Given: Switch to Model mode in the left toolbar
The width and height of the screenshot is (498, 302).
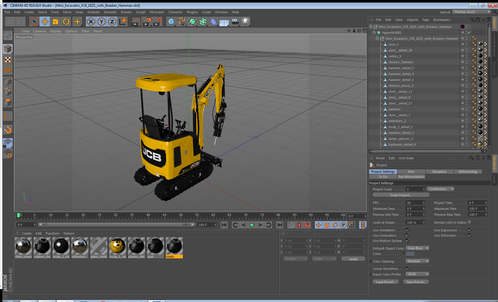Looking at the screenshot, I should click(8, 49).
